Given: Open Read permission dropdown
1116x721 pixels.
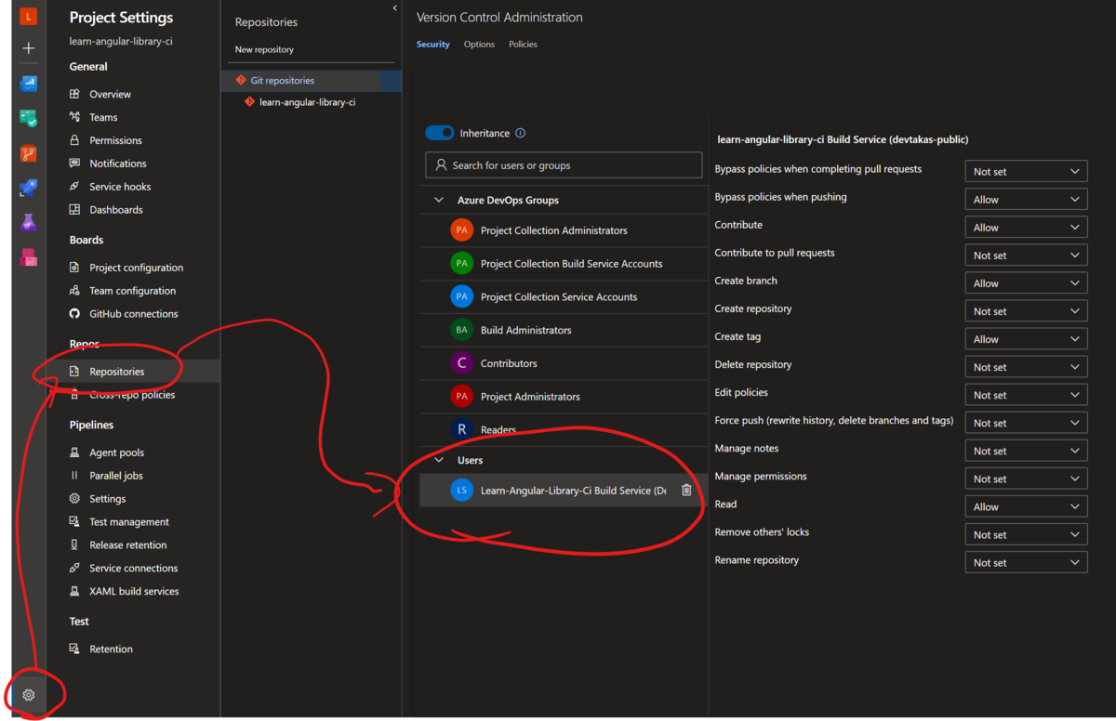Looking at the screenshot, I should point(1026,506).
